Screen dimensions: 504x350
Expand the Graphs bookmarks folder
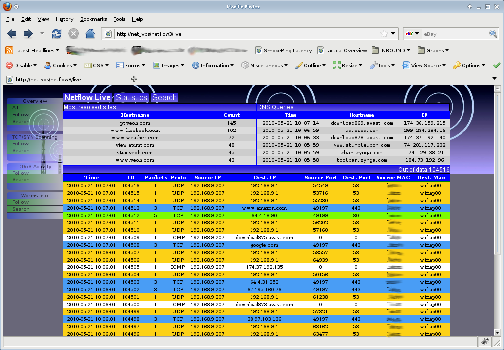433,50
